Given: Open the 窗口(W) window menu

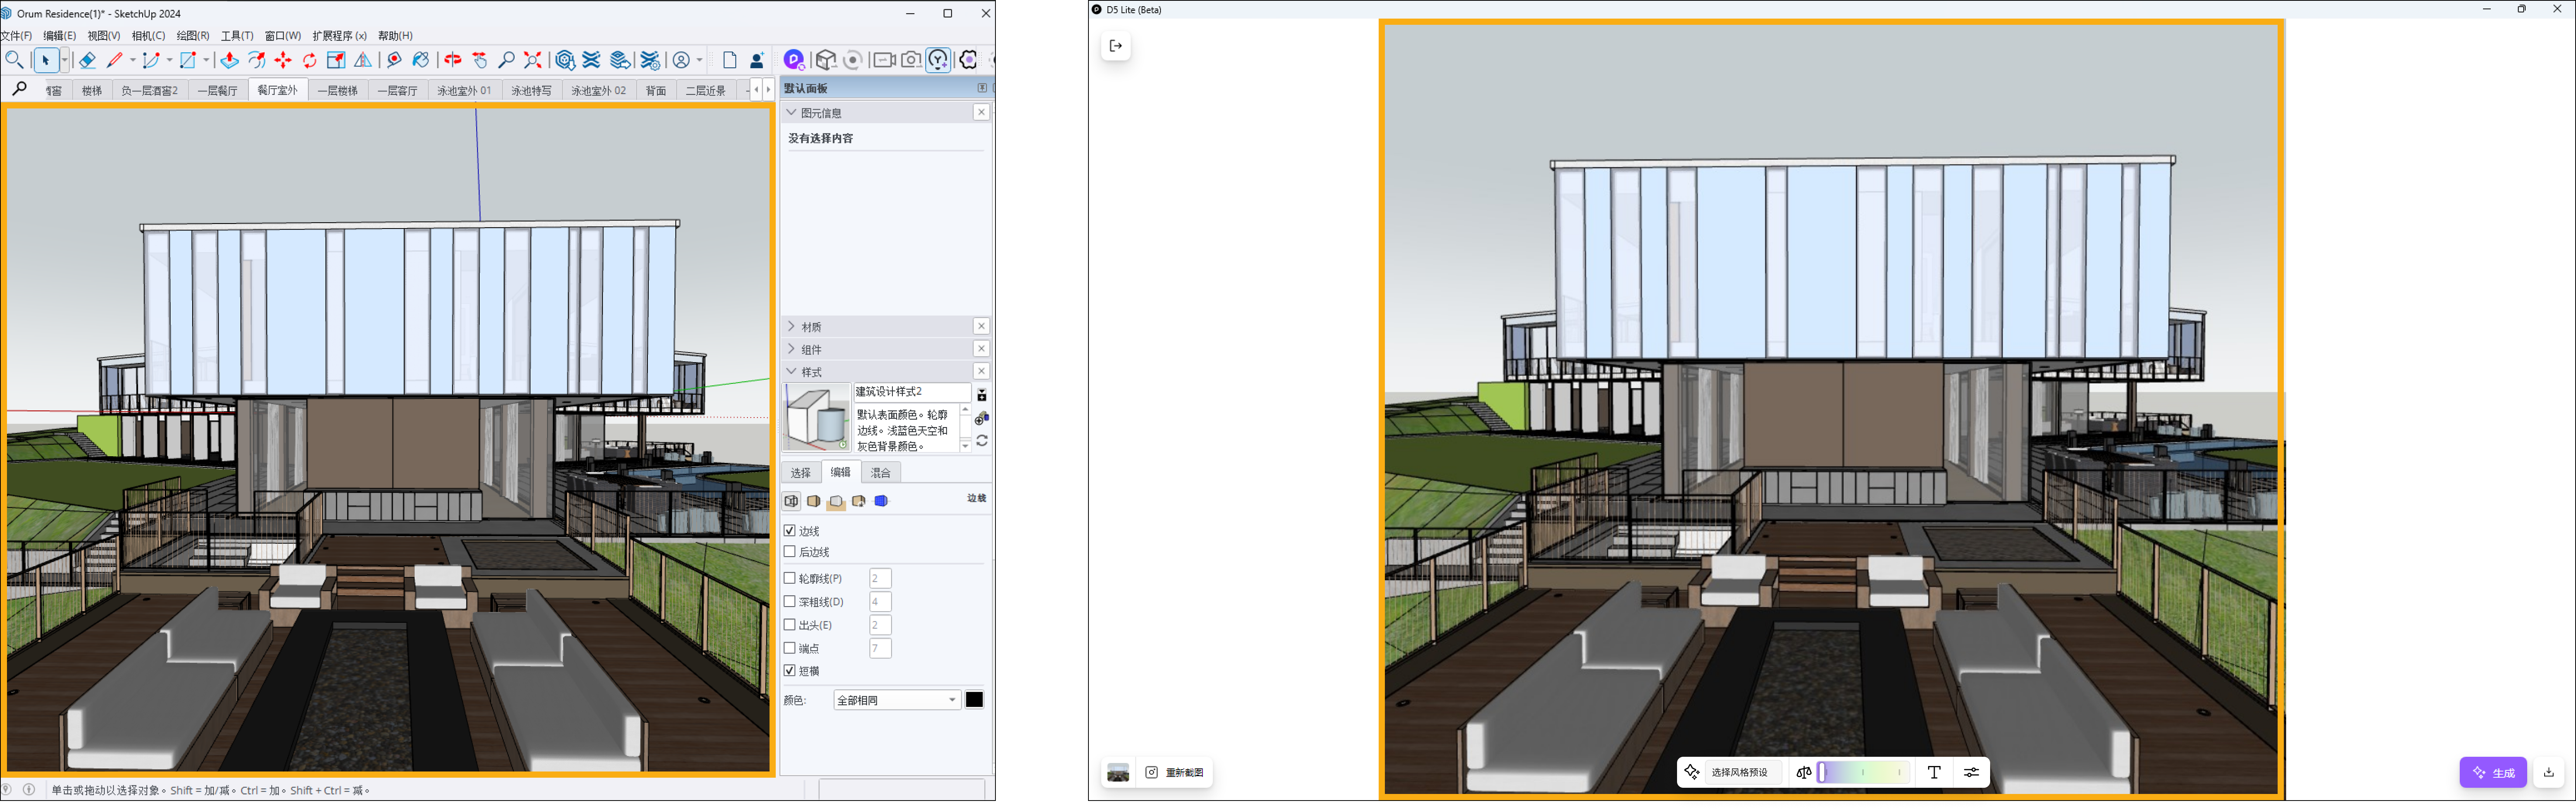Looking at the screenshot, I should click(x=283, y=36).
